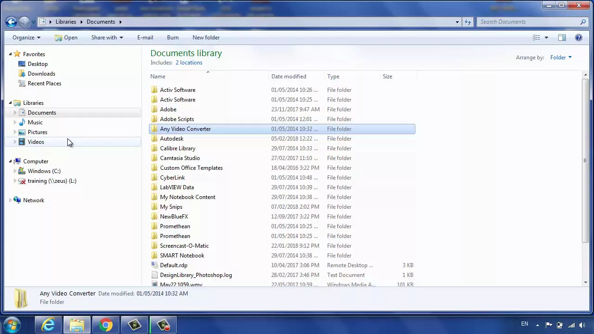This screenshot has width=594, height=334.
Task: Select the Camtasia Studio folder
Action: pos(180,158)
